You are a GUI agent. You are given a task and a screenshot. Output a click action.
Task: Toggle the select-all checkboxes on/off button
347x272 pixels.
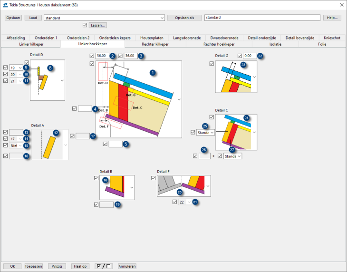[x=104, y=266]
